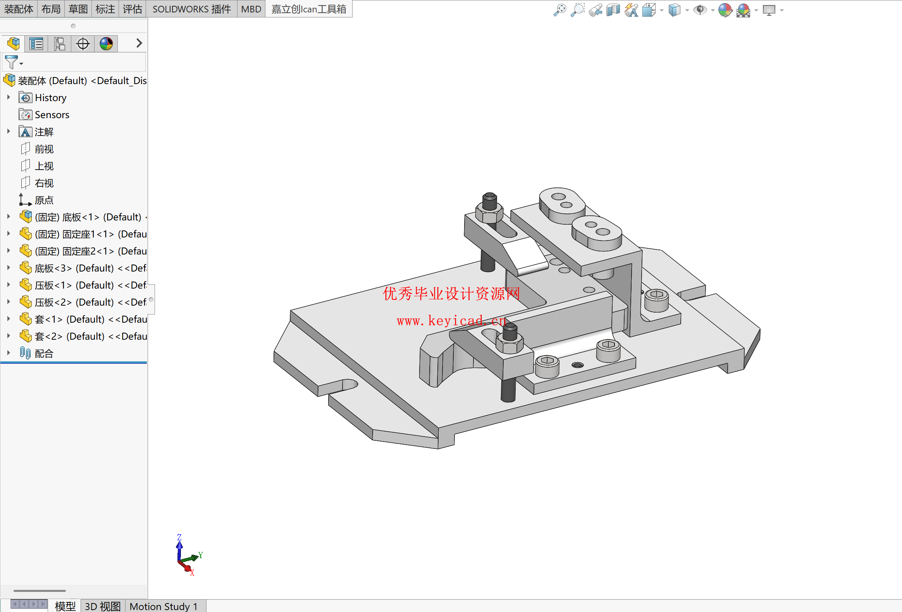This screenshot has height=612, width=902.
Task: Select the 底板<3> component
Action: [x=83, y=268]
